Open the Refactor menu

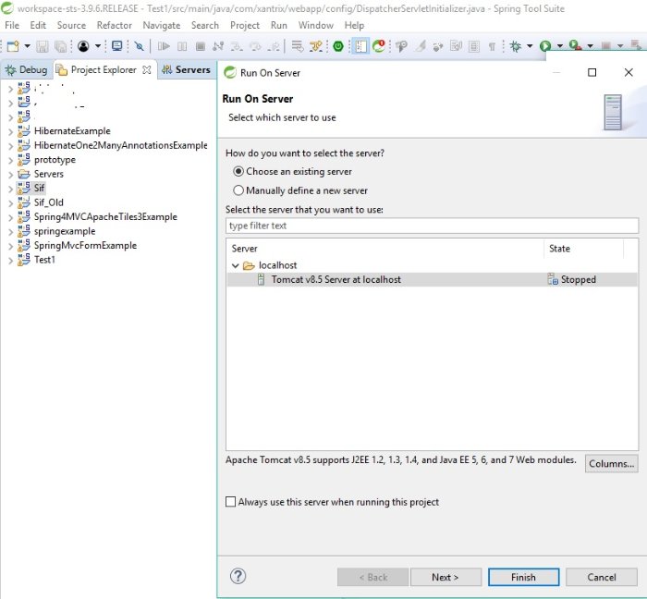click(115, 25)
